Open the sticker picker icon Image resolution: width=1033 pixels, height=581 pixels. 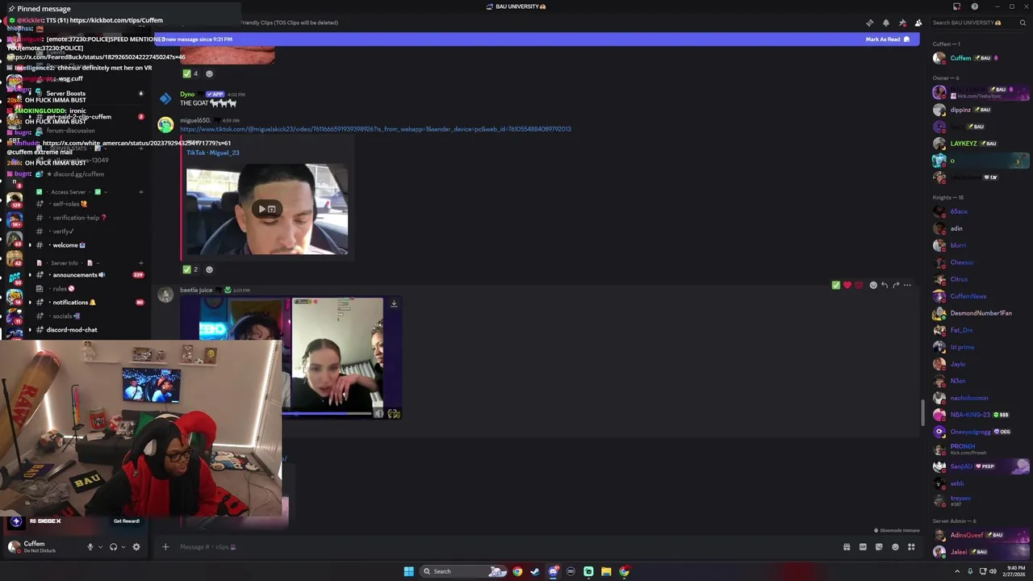coord(879,547)
